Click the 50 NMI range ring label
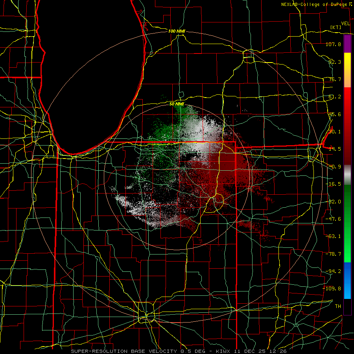The height and width of the screenshot is (354, 354). tap(177, 104)
